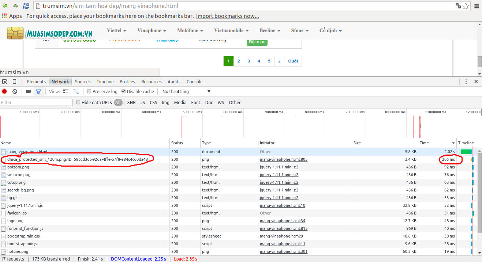Open initiator link mang-vinaphone.html:805
482x262 pixels.
coord(284,159)
